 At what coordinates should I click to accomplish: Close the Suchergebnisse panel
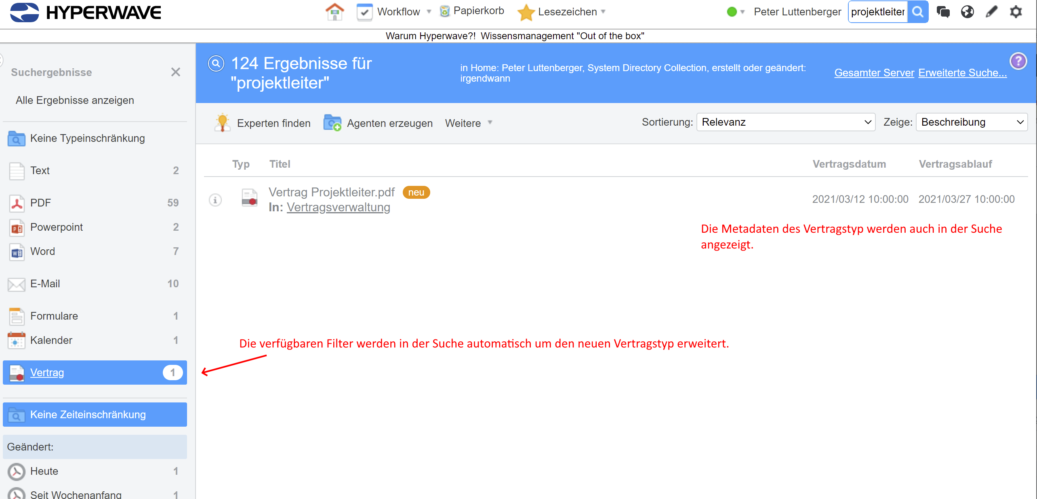(175, 72)
